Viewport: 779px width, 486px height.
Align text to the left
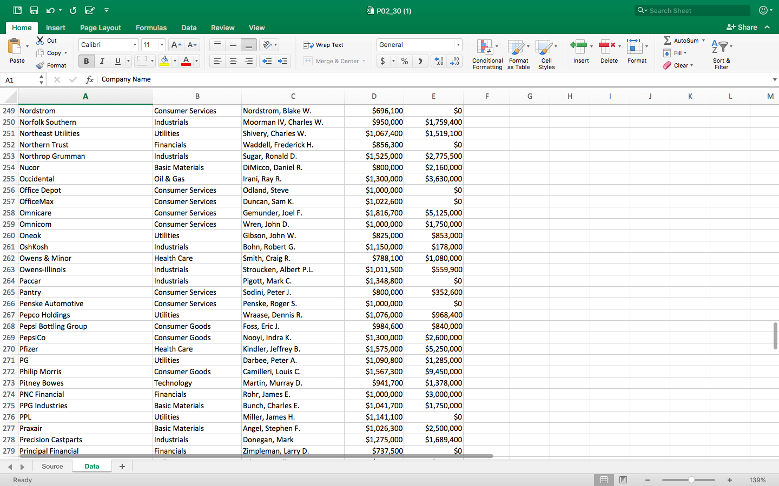(x=217, y=61)
